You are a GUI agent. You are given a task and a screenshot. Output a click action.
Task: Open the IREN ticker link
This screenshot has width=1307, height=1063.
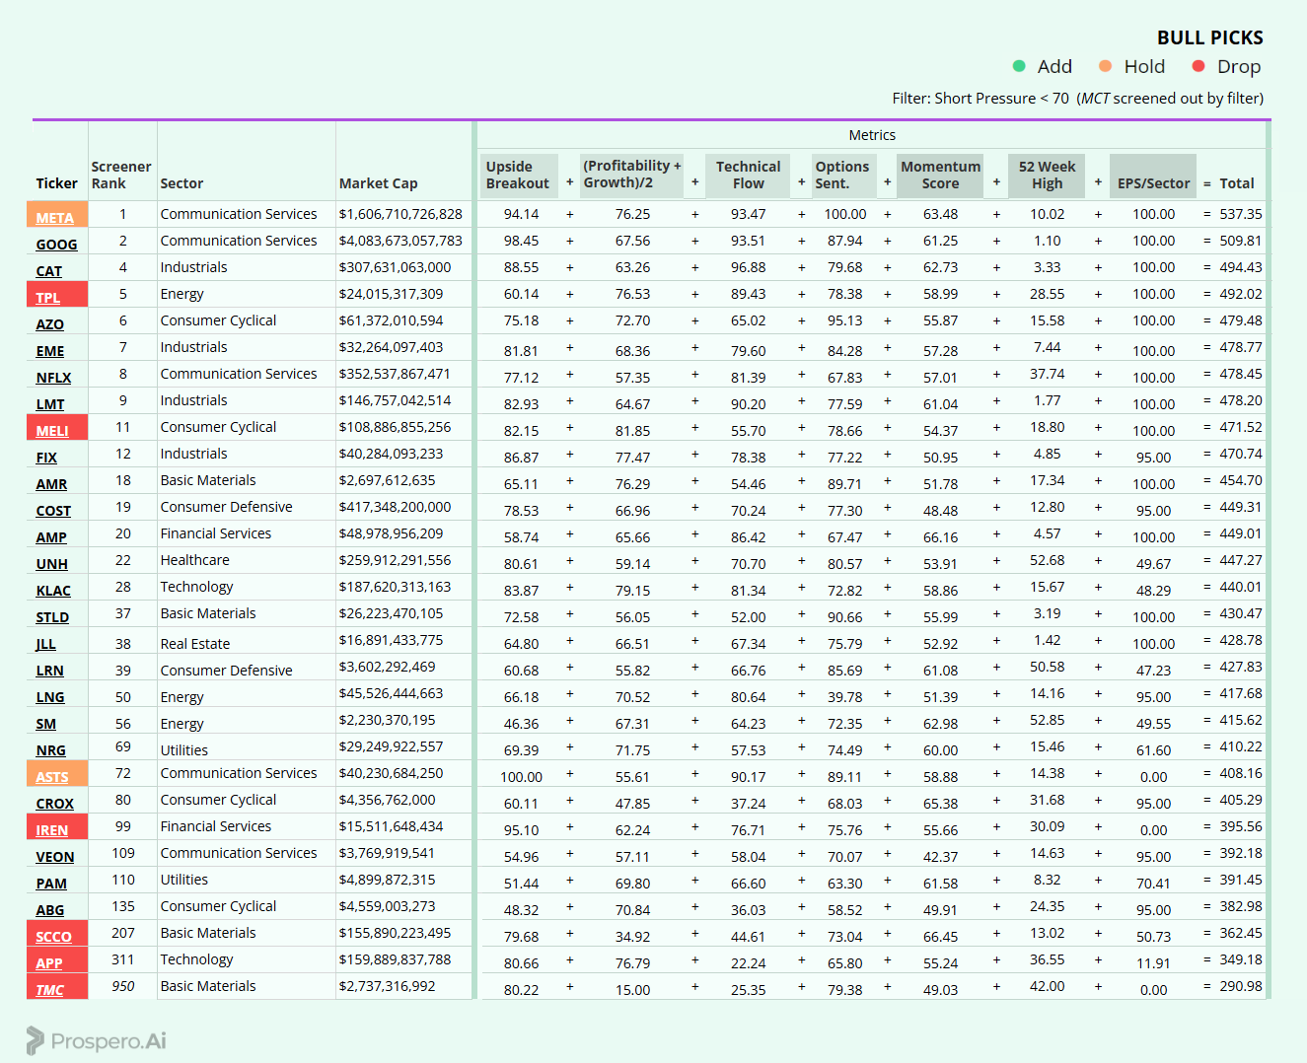(x=52, y=830)
